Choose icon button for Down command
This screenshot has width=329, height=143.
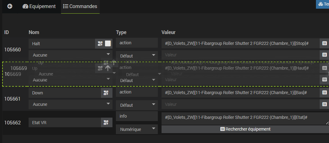click(x=107, y=93)
